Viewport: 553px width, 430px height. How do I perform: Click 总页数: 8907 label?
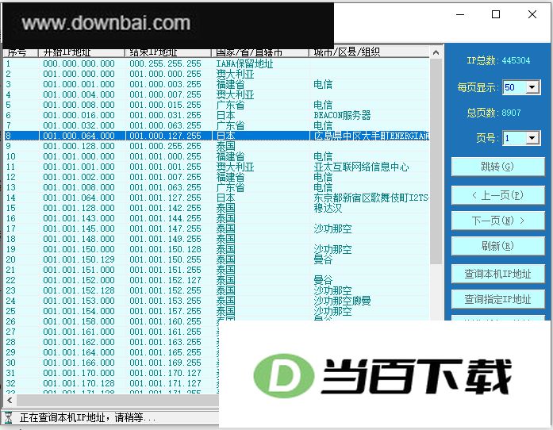(x=493, y=113)
